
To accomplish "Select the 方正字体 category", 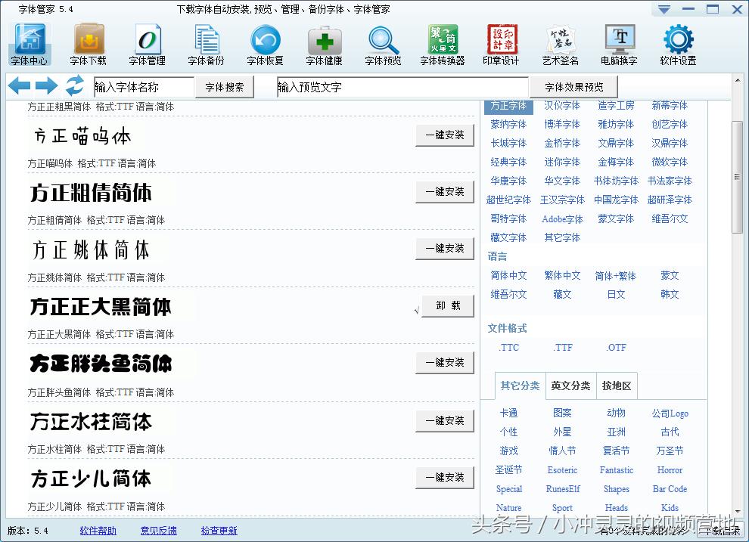I will click(508, 105).
